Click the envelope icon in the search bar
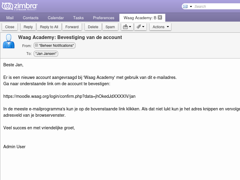This screenshot has height=180, width=240. [x=185, y=6]
